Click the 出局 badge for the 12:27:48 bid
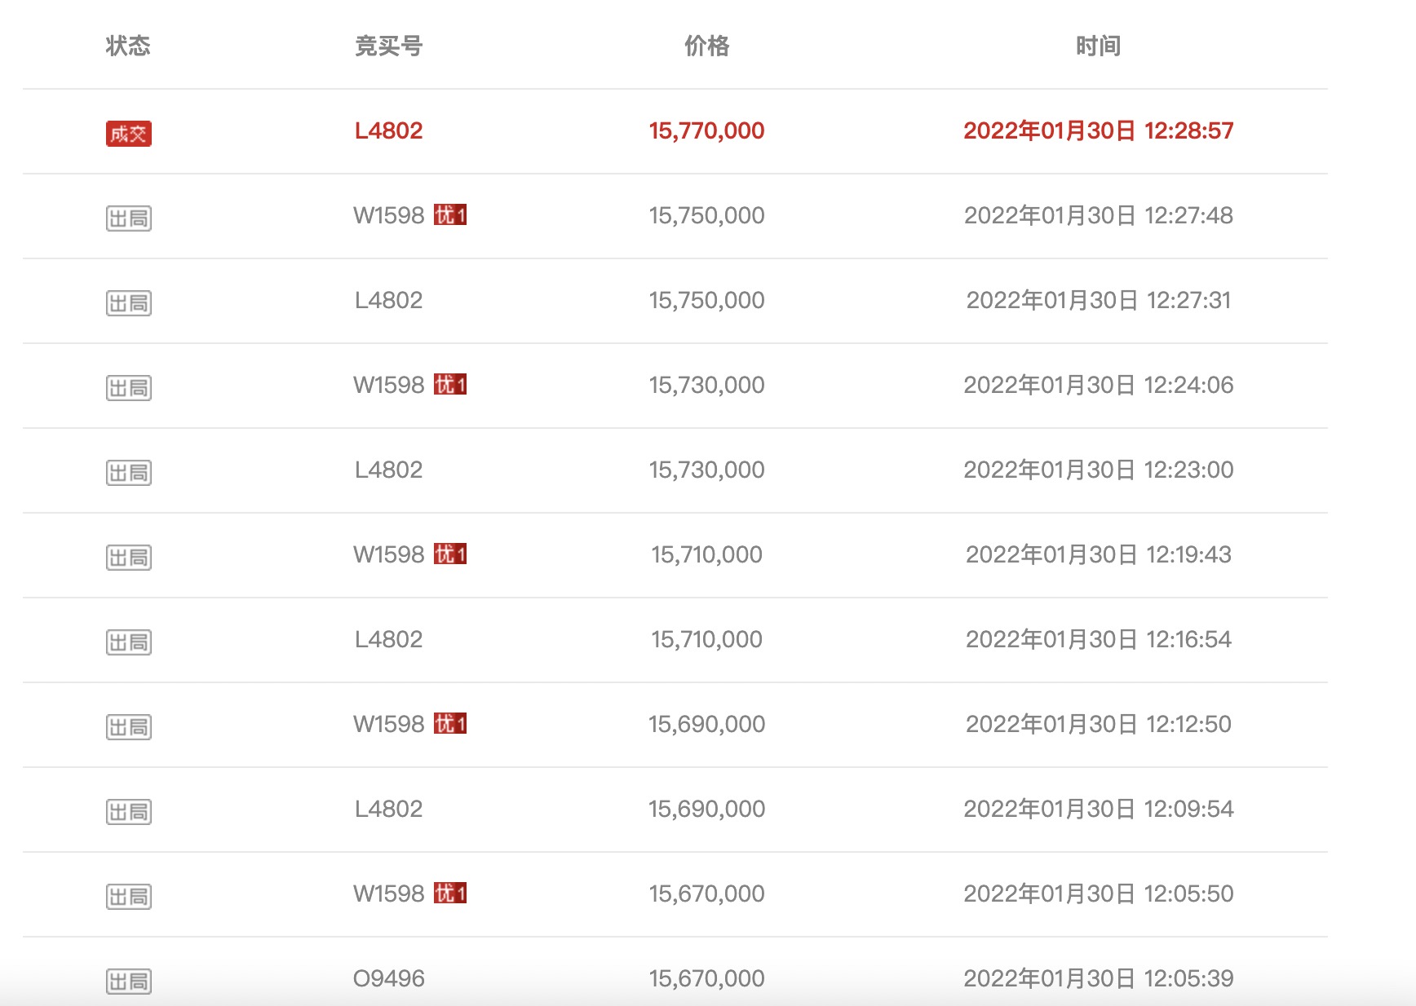1416x1006 pixels. (x=129, y=218)
